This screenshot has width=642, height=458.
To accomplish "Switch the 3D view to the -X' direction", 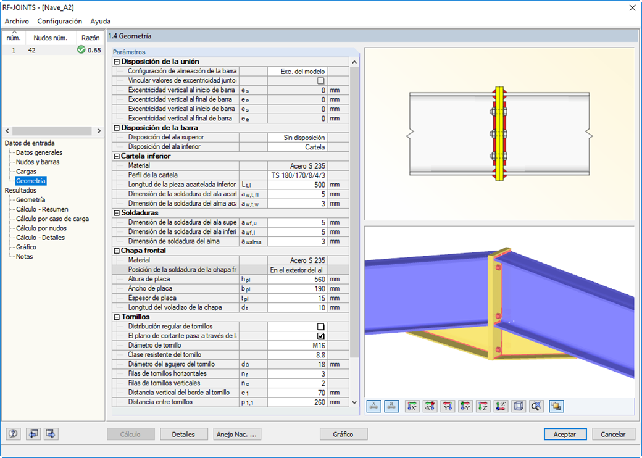I will tap(428, 407).
